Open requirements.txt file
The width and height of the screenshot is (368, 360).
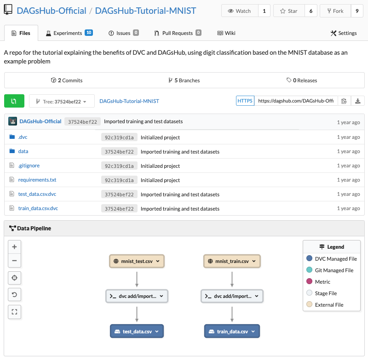coord(37,180)
